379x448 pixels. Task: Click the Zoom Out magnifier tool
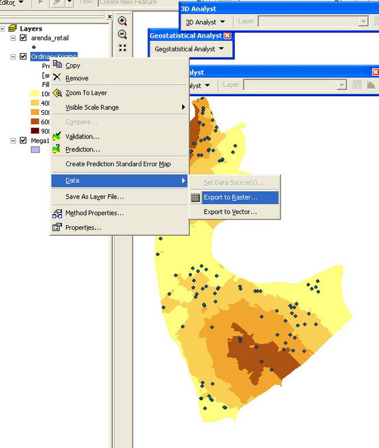click(123, 35)
